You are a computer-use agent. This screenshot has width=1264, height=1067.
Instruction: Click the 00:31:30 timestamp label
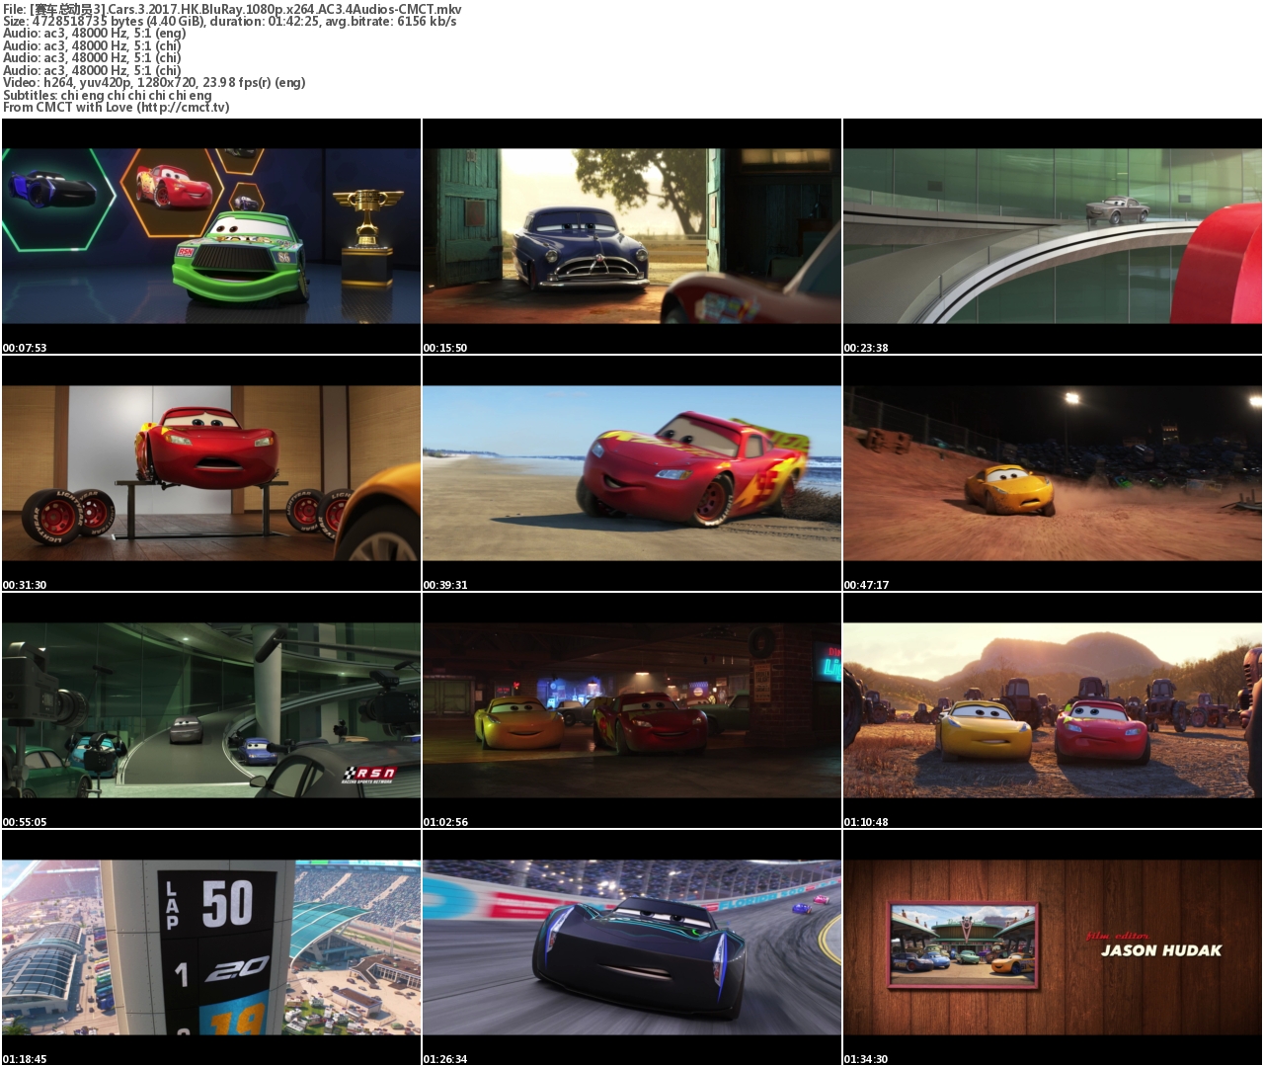(25, 585)
